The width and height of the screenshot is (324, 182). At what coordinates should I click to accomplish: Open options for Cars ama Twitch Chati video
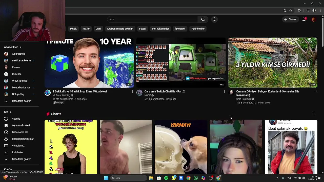click(x=224, y=92)
